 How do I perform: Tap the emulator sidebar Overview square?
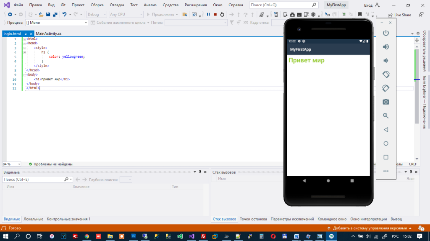(x=386, y=157)
